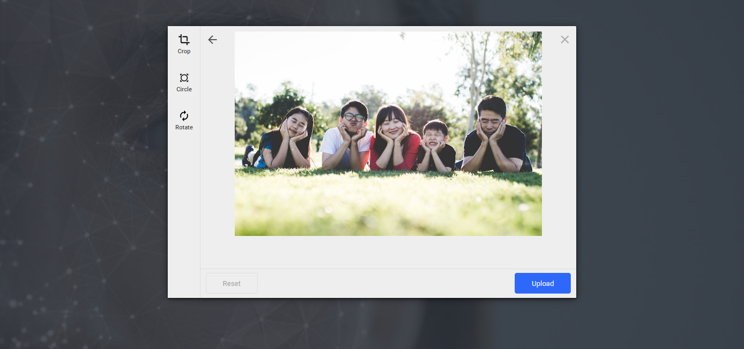Dismiss the editor with the X

coord(564,39)
